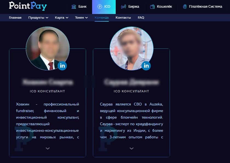
Task: Click the wallet icon beside Кошелёк
Action: pyautogui.click(x=152, y=7)
